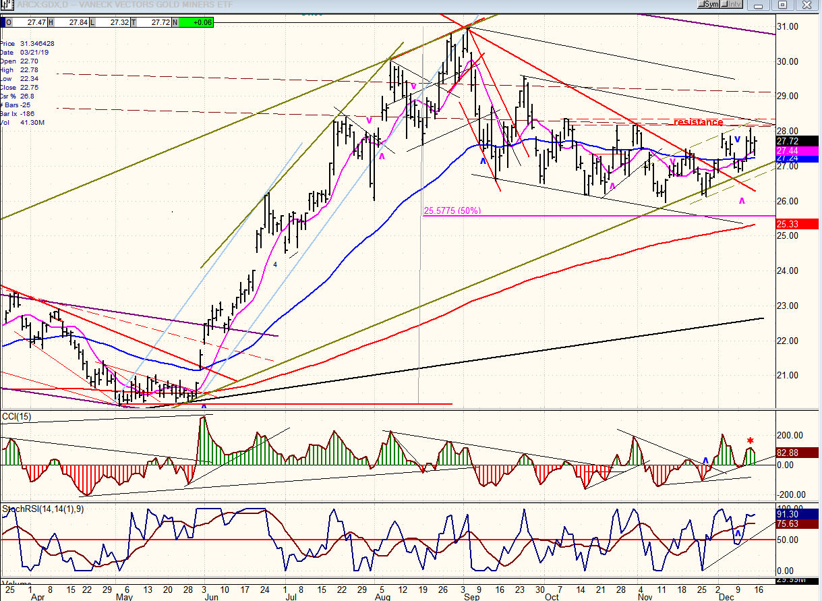Close the GDX chart window
822x601 pixels.
(806, 5)
